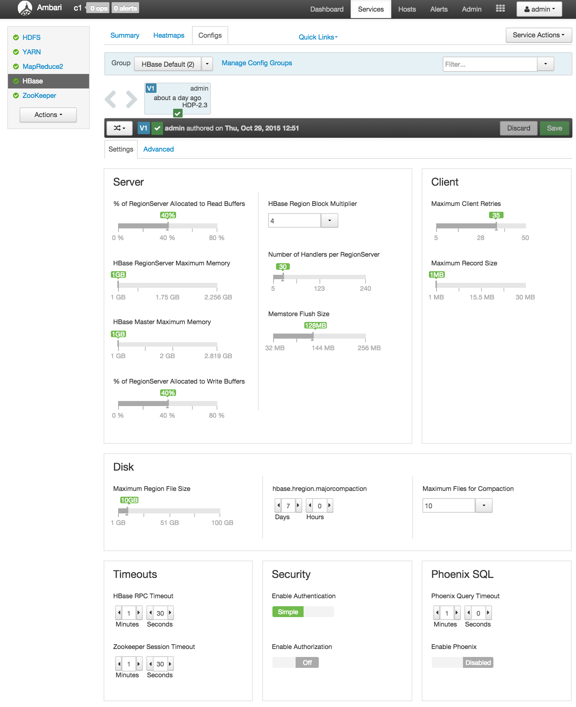Open the Service Actions dropdown

coord(538,35)
